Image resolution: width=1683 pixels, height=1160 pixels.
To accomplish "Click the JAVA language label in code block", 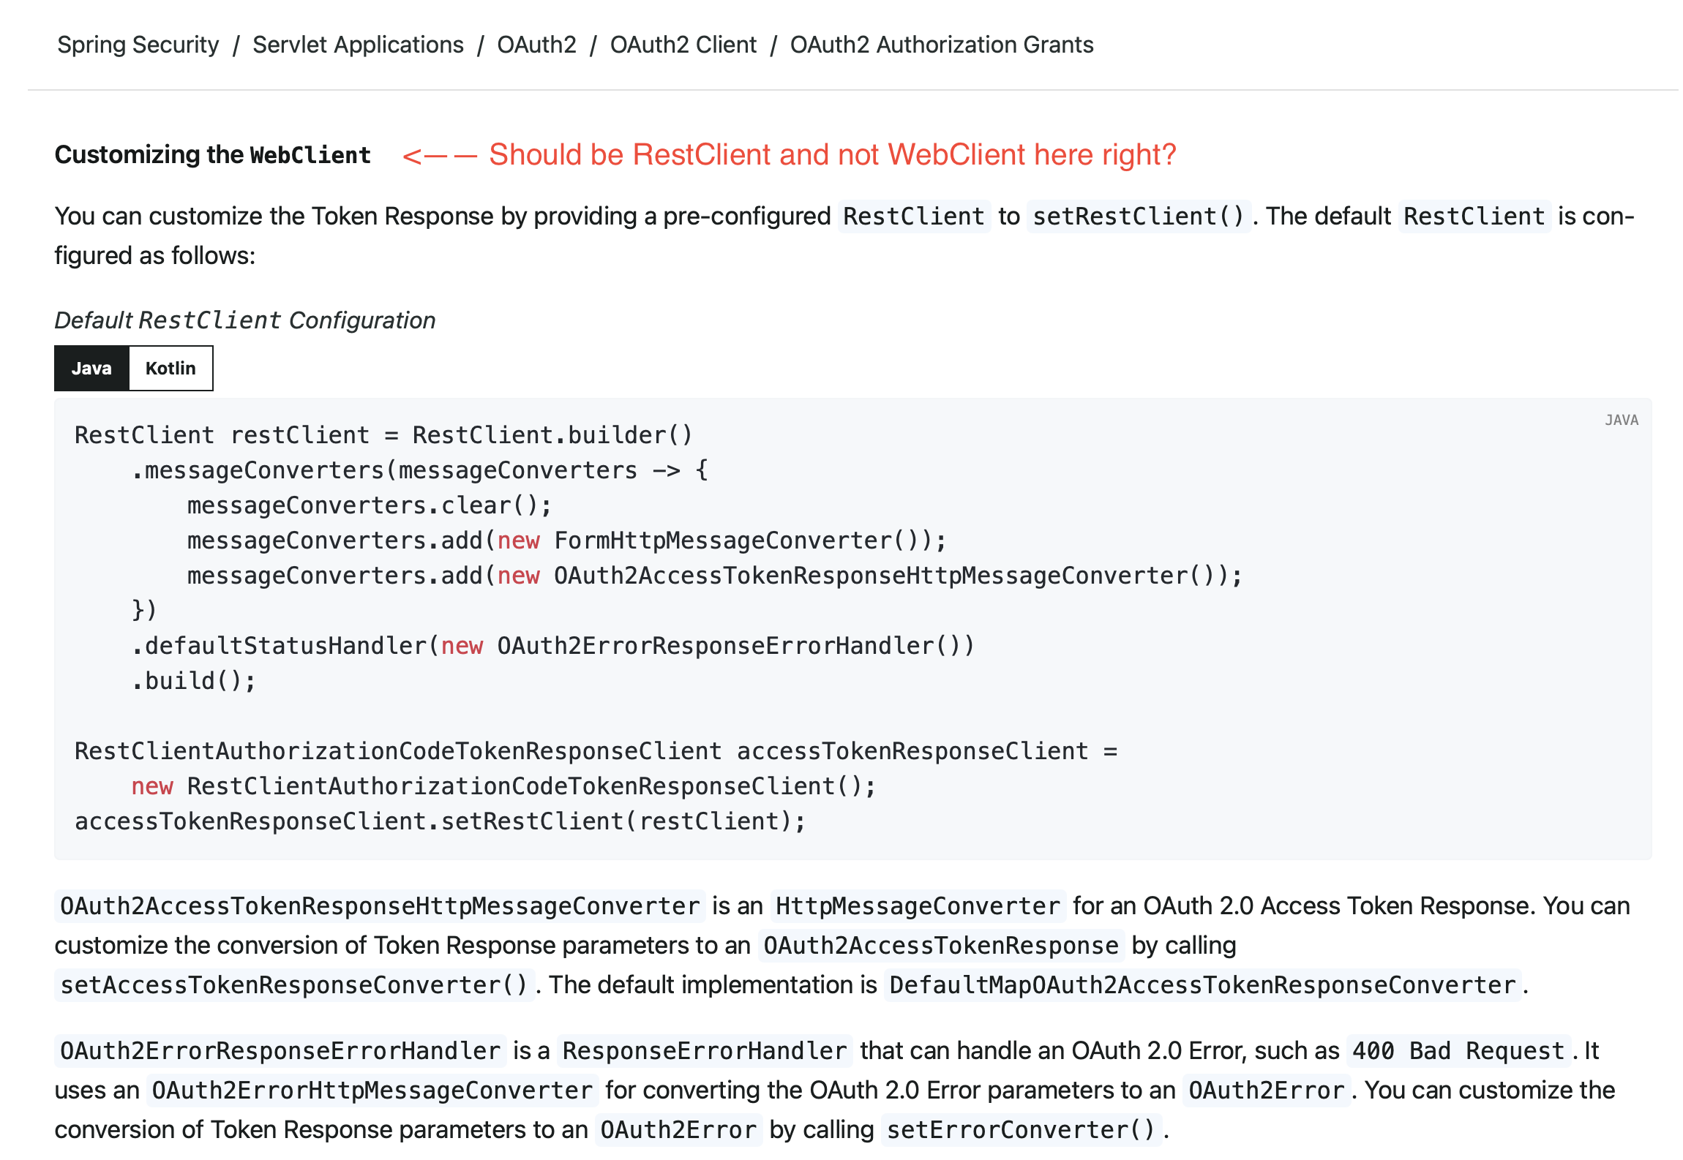I will 1621,420.
